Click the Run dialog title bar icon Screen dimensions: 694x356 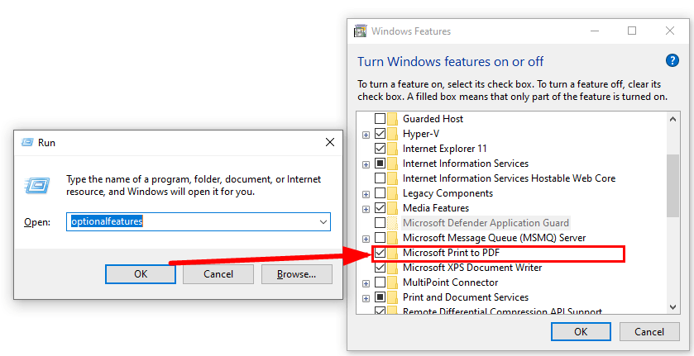(x=27, y=142)
